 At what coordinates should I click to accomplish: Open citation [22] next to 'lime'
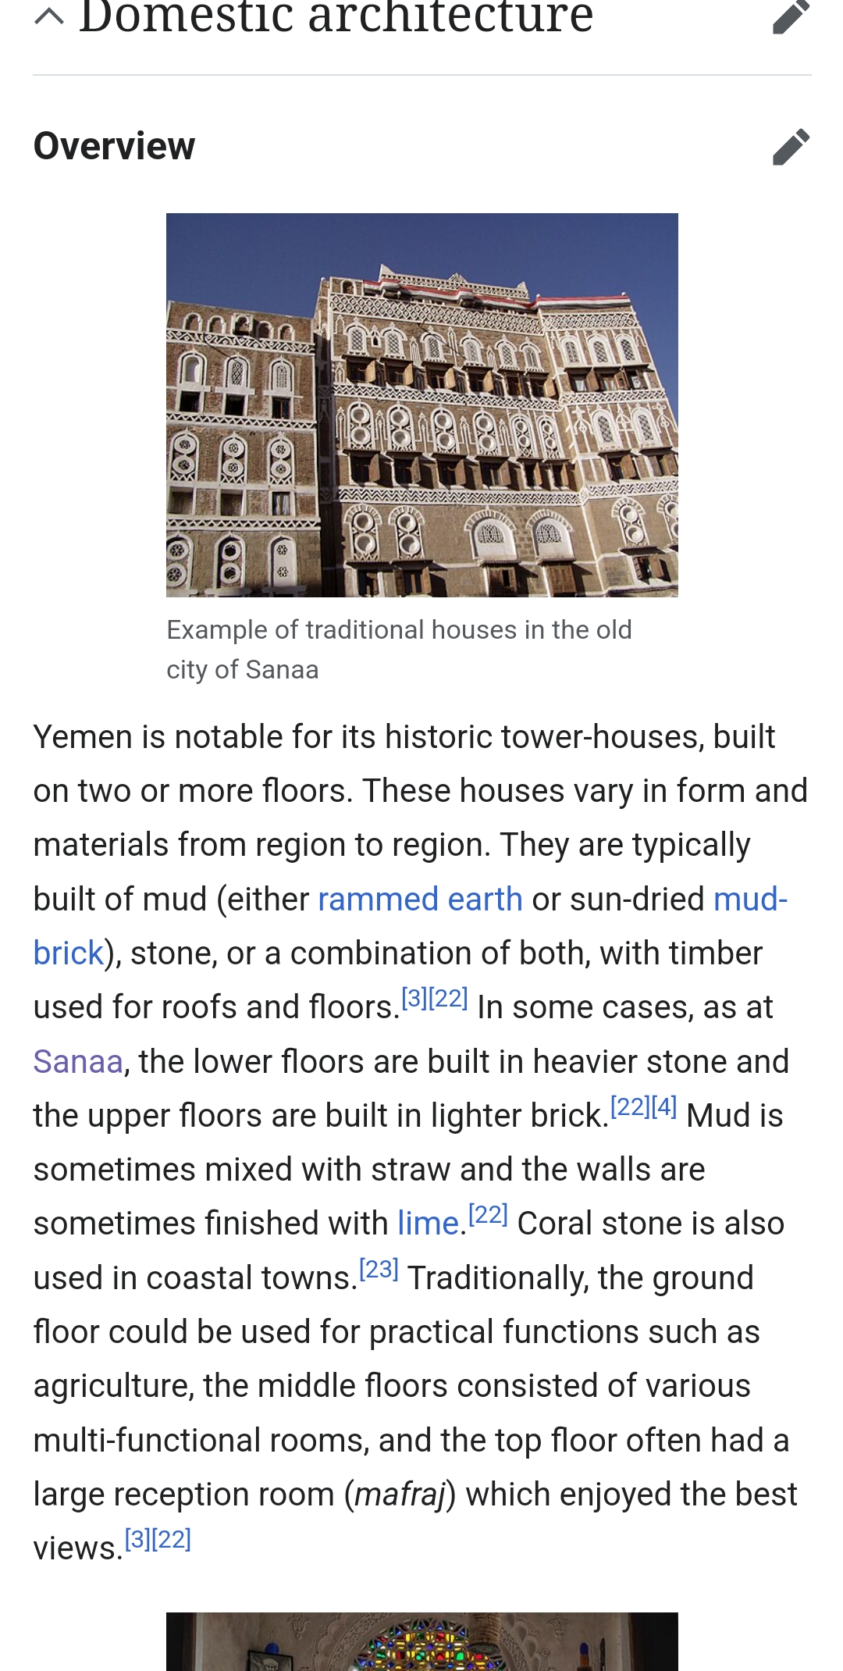489,1214
